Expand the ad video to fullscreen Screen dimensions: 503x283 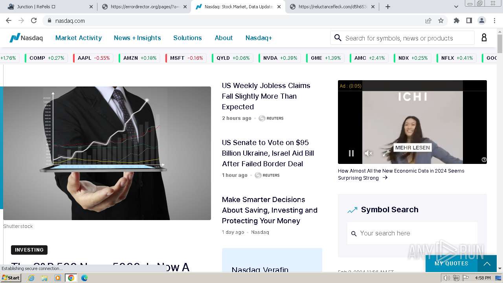tap(386, 153)
